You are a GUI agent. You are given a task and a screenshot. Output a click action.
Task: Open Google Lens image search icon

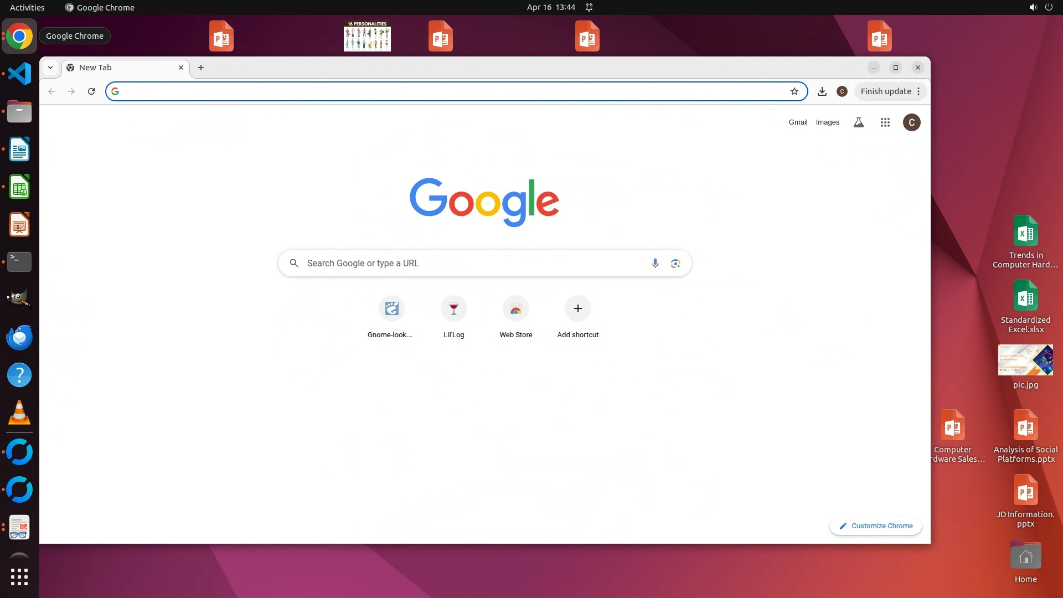pyautogui.click(x=675, y=263)
